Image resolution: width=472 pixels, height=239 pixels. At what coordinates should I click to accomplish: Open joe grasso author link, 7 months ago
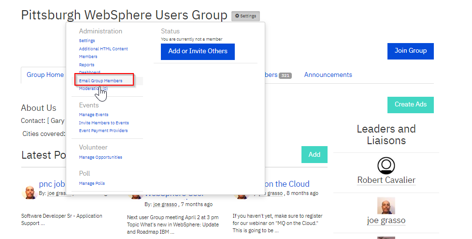pos(165,204)
